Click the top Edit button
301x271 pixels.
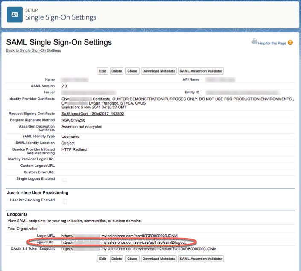[x=102, y=71]
